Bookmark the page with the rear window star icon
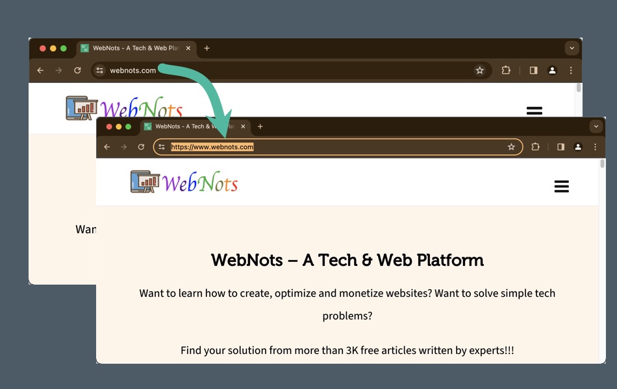The image size is (617, 389). pos(480,70)
